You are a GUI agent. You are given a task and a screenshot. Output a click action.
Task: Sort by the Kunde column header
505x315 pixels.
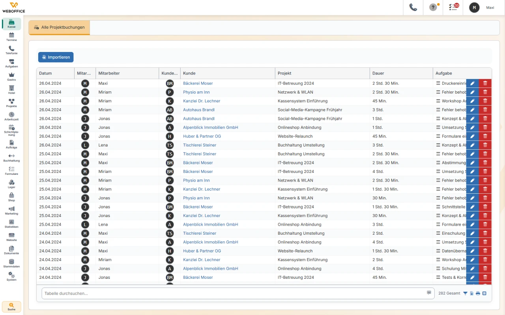click(228, 73)
